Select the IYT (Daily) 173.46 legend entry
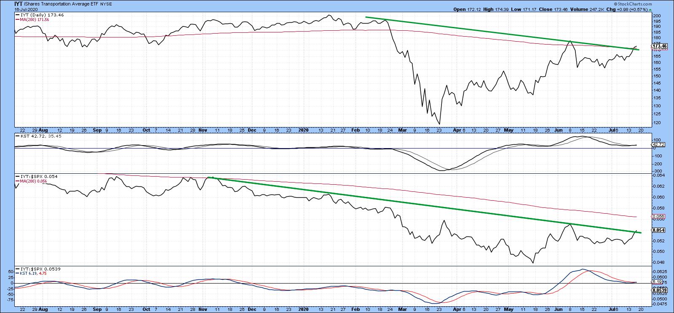674x313 pixels. pos(40,14)
